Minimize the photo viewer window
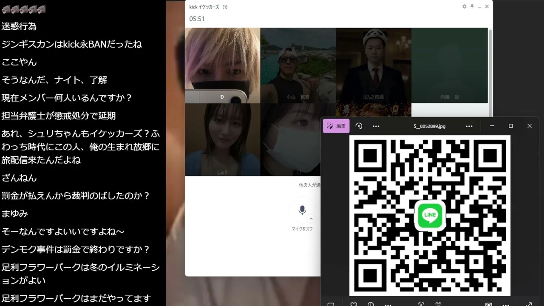This screenshot has height=306, width=544. [x=492, y=126]
